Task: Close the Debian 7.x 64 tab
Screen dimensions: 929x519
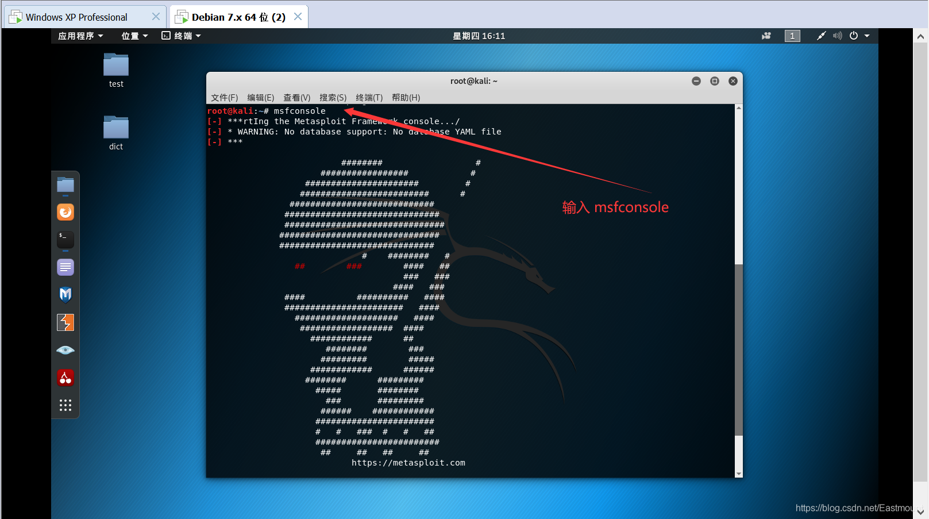Action: coord(298,17)
